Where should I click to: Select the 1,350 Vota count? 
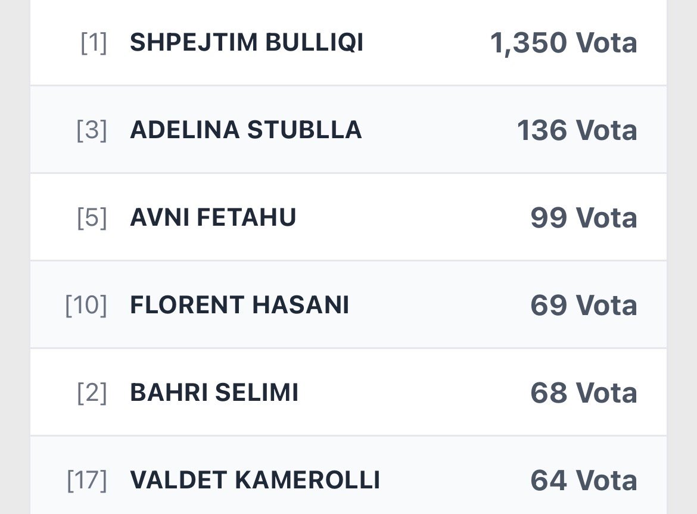point(563,43)
